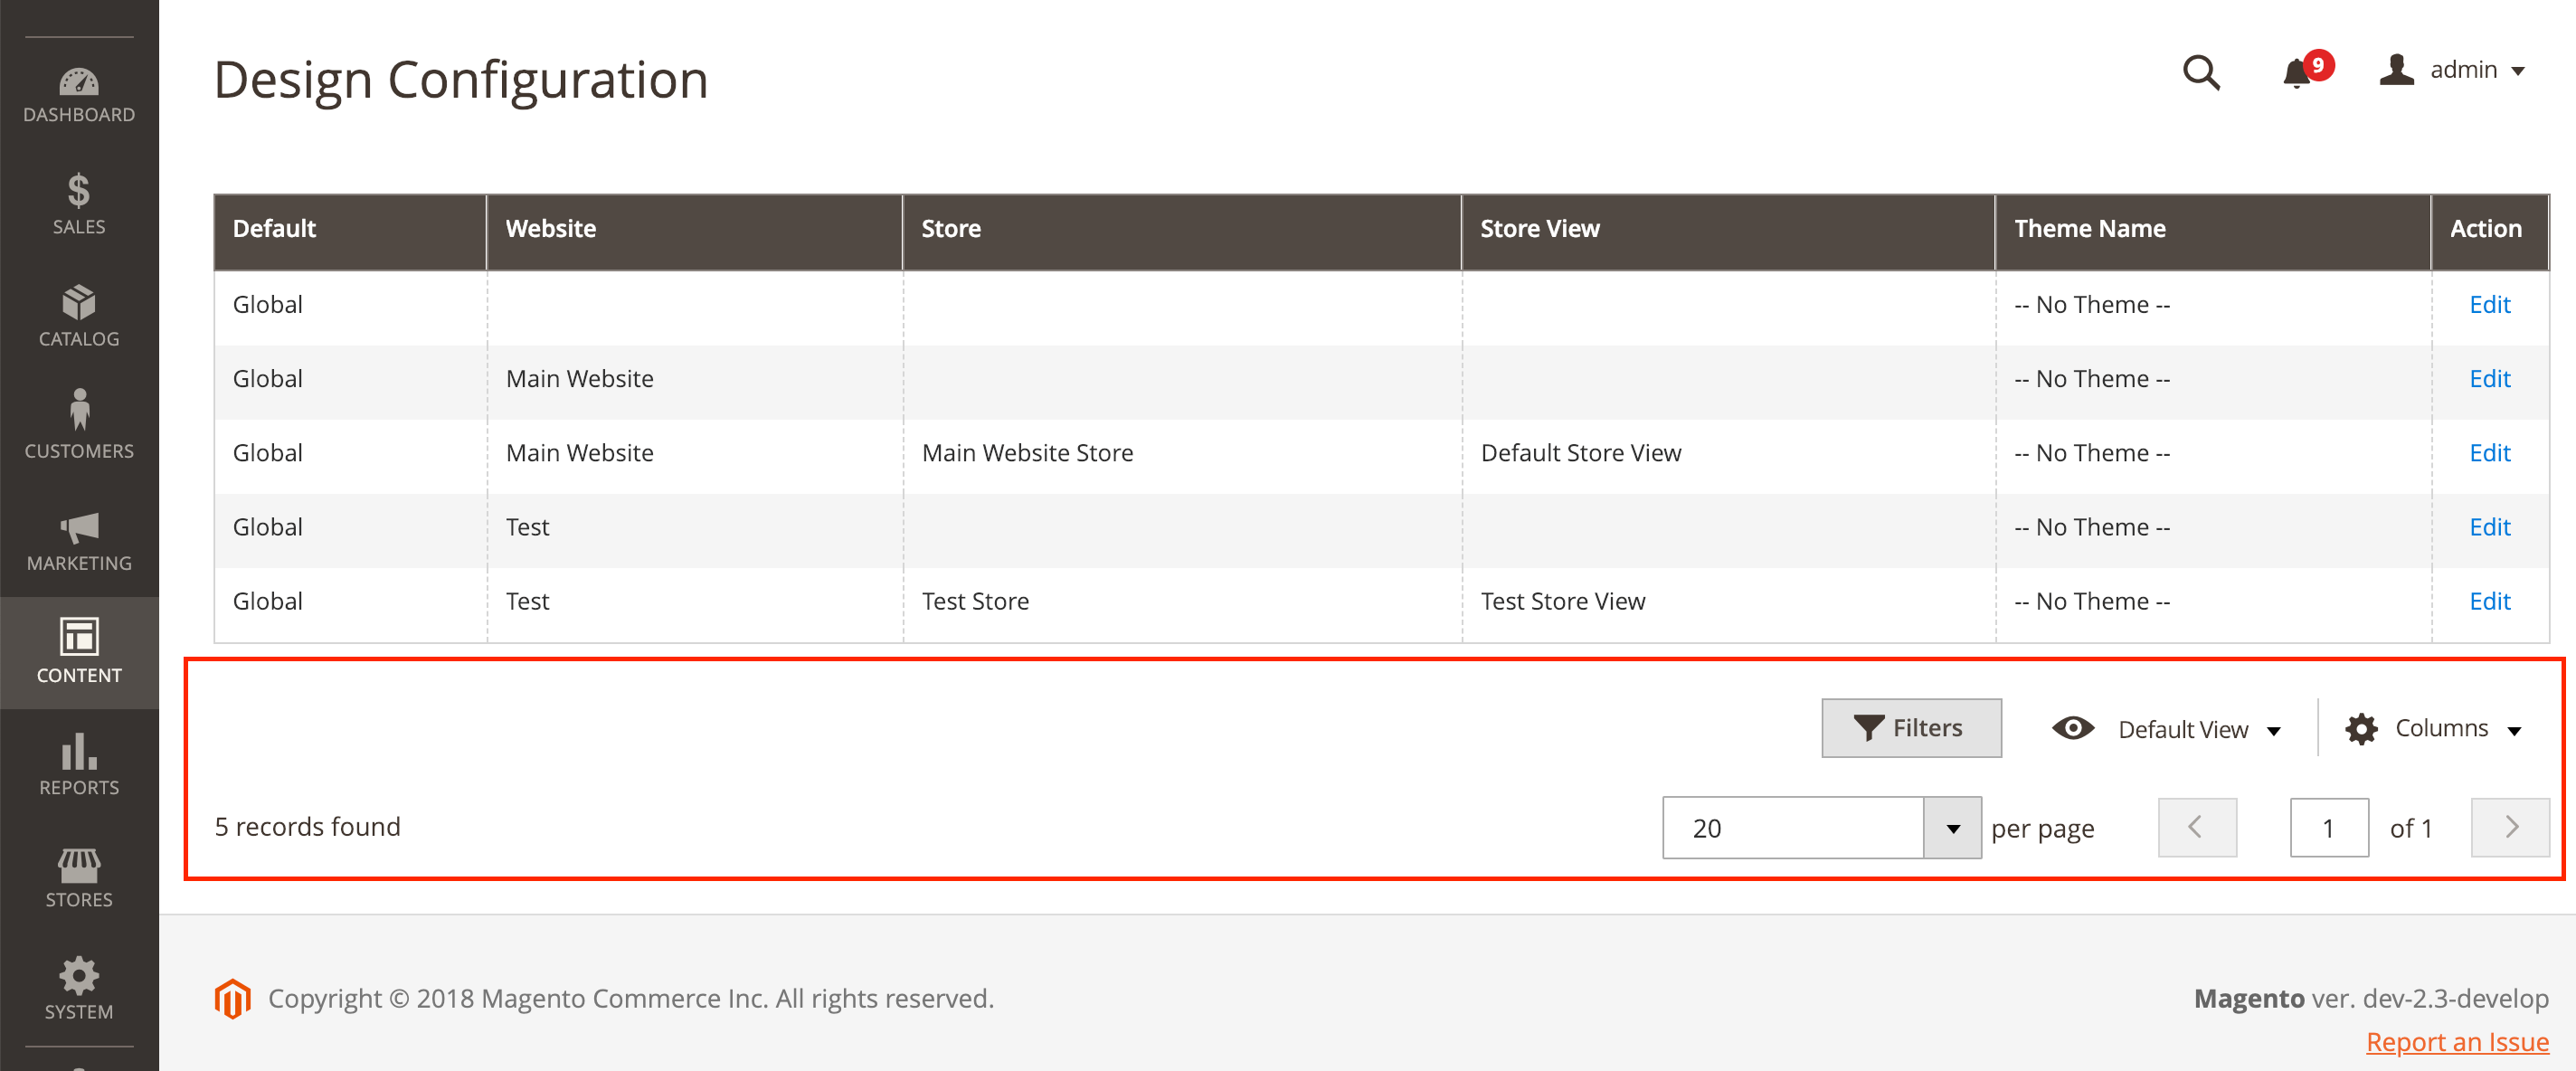The width and height of the screenshot is (2576, 1071).
Task: Open the per page size dropdown arrow
Action: tap(1952, 828)
